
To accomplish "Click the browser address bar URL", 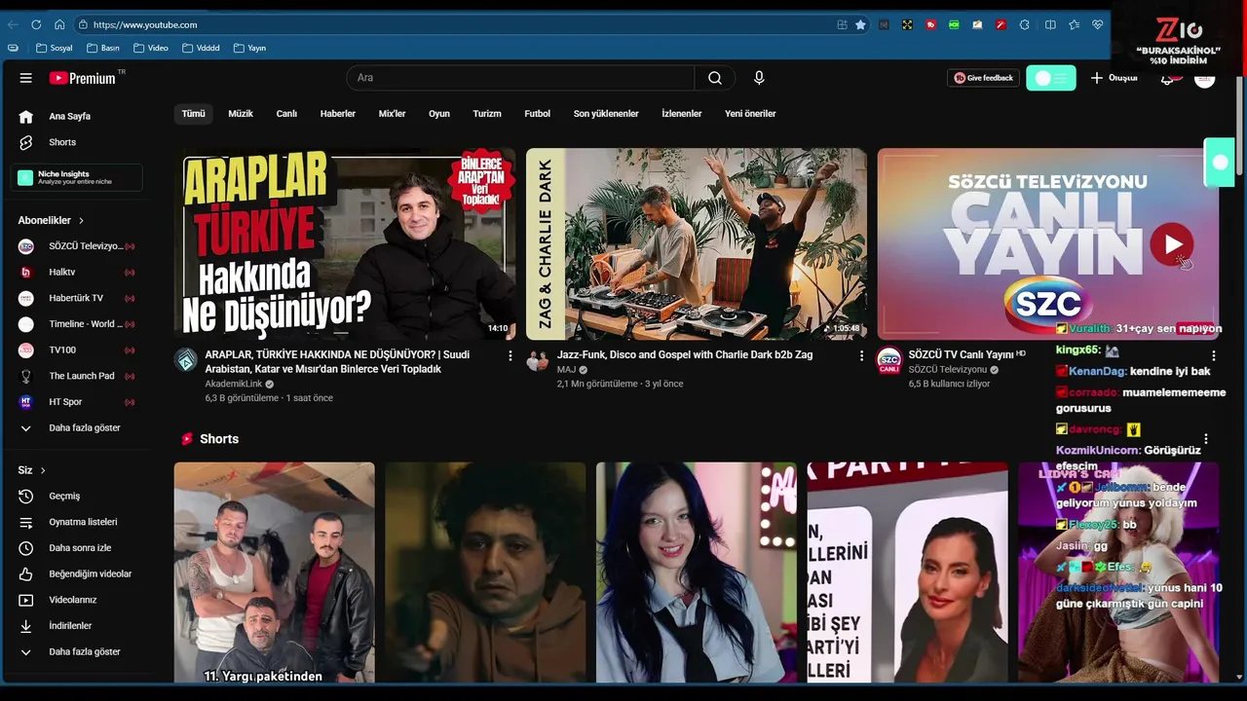I will point(144,24).
